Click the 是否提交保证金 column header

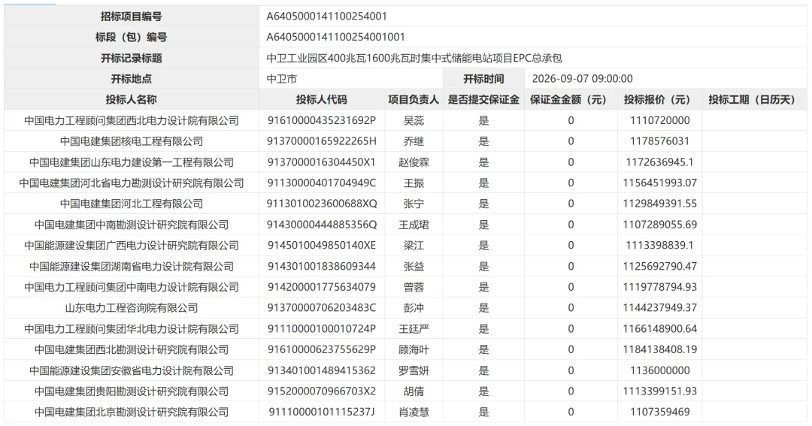click(x=483, y=99)
